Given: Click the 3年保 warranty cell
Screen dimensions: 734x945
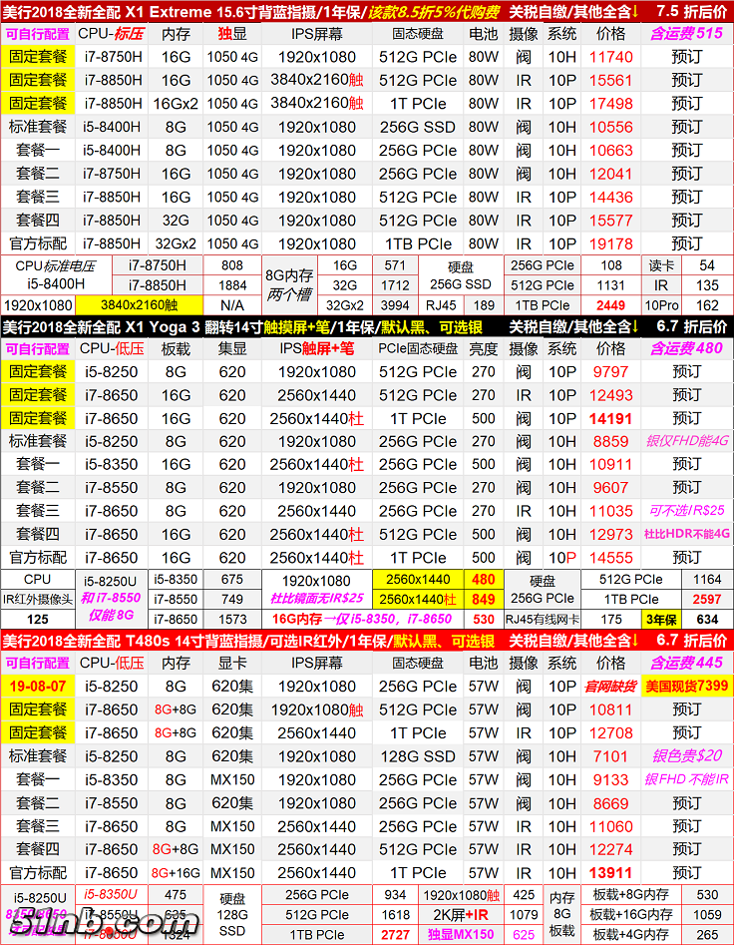Looking at the screenshot, I should (x=660, y=620).
